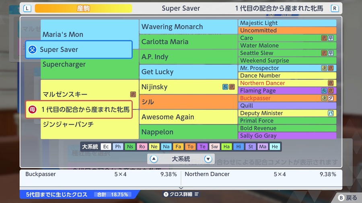Click the 底 icon on Mr. Prospector row
Screen dimensions: 362x203
pyautogui.click(x=331, y=68)
